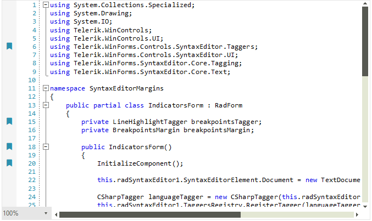Image resolution: width=372 pixels, height=221 pixels.
Task: Click the bookmark icon on line 6
Action: [x=9, y=46]
